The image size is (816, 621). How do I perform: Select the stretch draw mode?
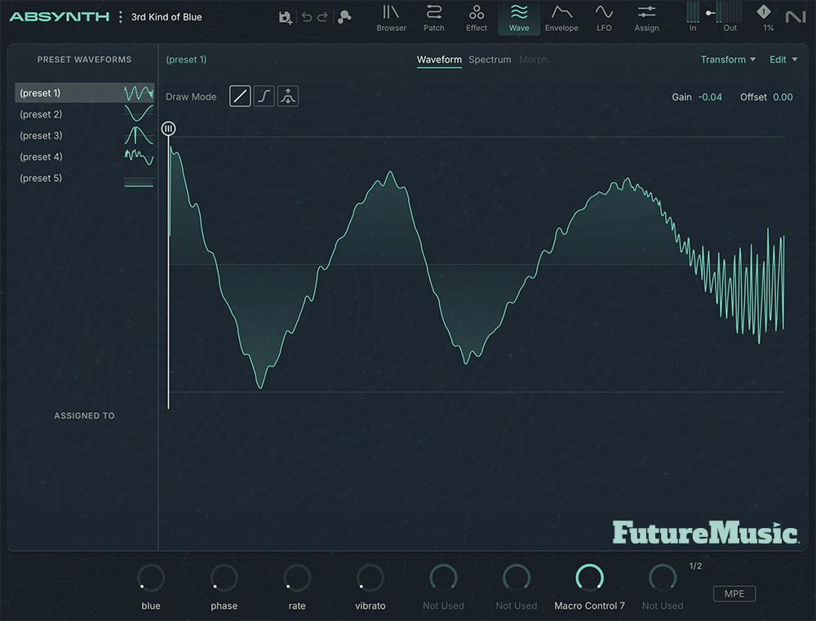(288, 96)
